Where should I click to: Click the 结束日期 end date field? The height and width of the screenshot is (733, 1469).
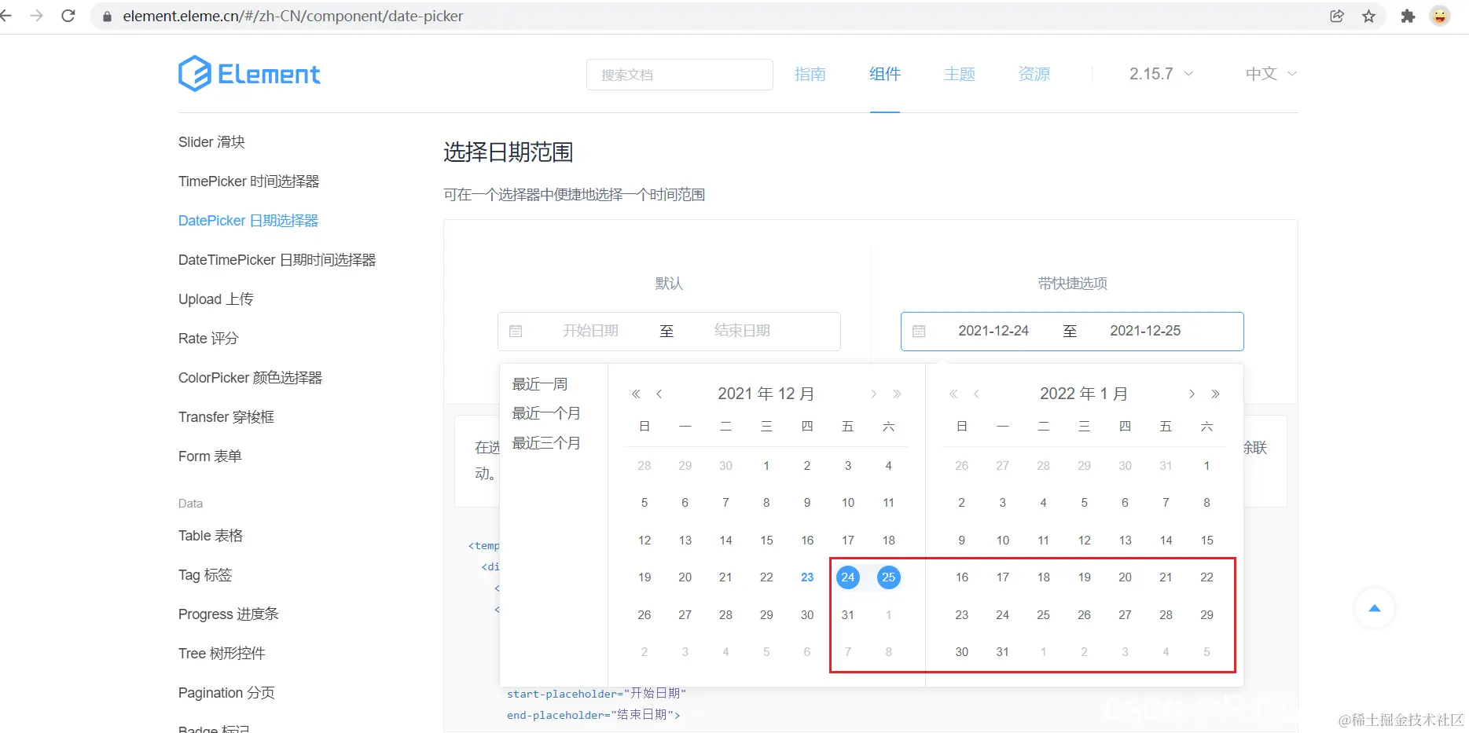click(x=742, y=331)
